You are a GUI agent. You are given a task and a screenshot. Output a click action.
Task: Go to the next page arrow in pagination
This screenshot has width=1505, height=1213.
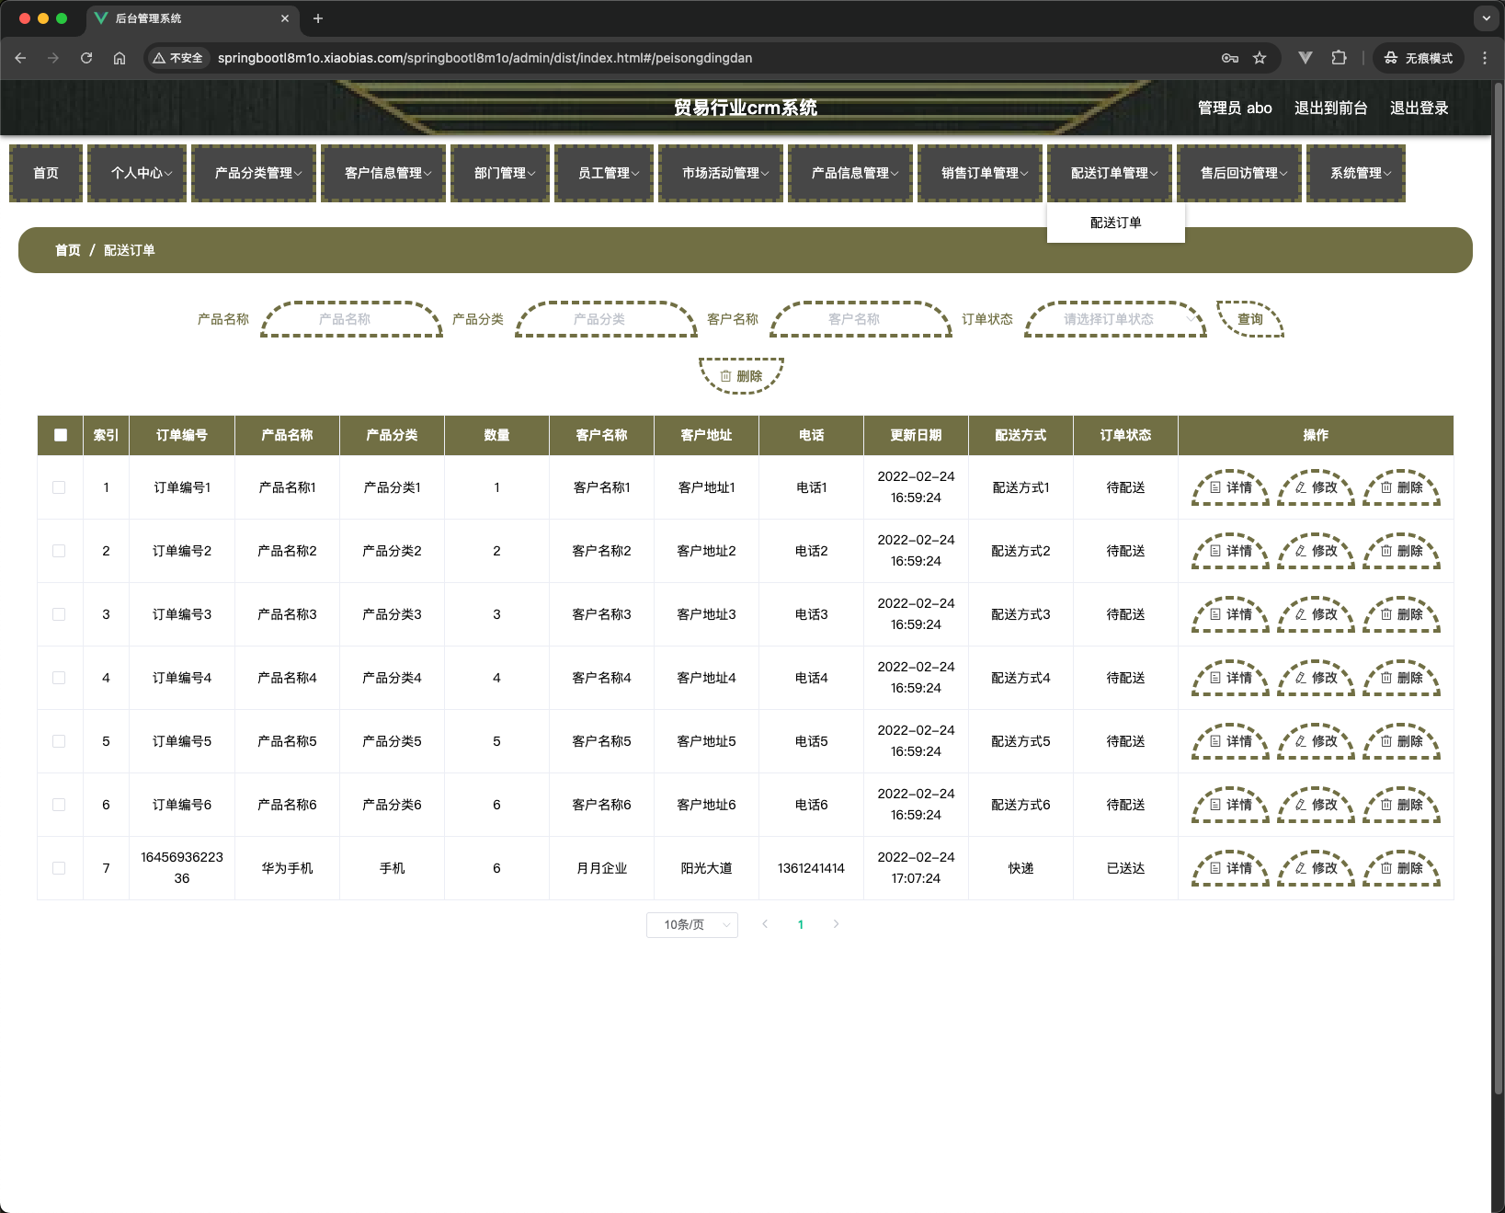click(x=836, y=924)
